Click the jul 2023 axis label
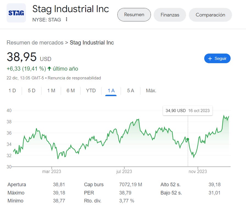Viewport: 246px width, 206px height. 124,171
